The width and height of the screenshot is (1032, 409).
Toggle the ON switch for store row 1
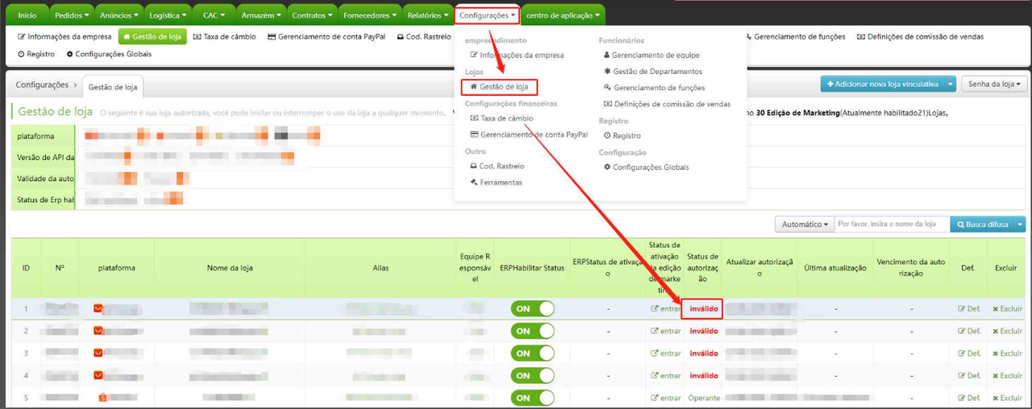click(x=532, y=308)
